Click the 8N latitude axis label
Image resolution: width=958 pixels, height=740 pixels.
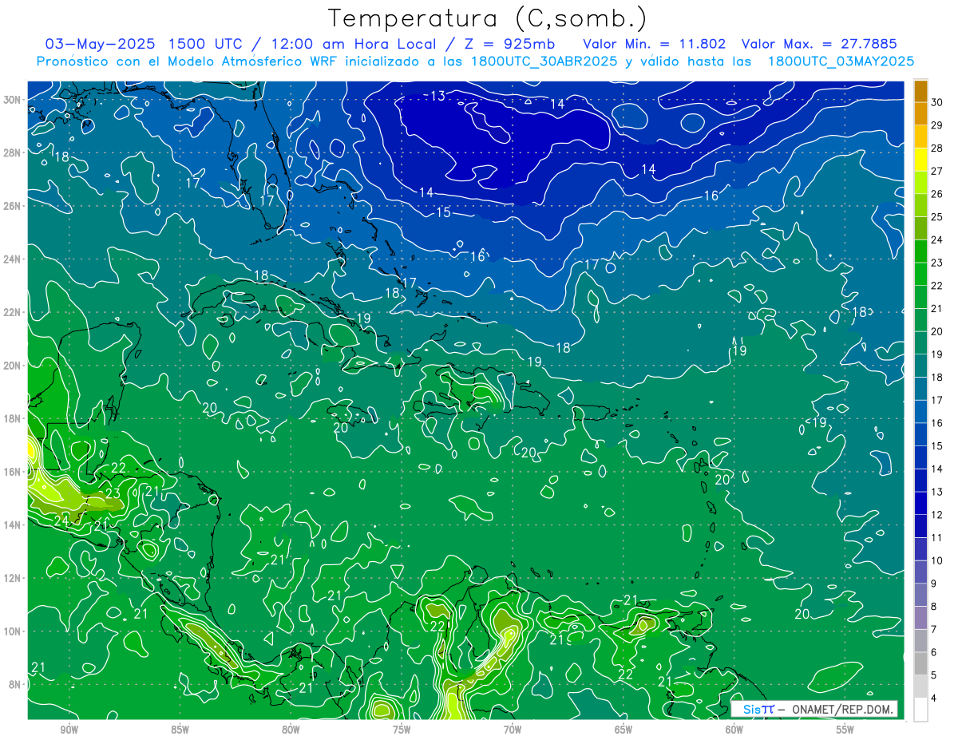click(15, 685)
